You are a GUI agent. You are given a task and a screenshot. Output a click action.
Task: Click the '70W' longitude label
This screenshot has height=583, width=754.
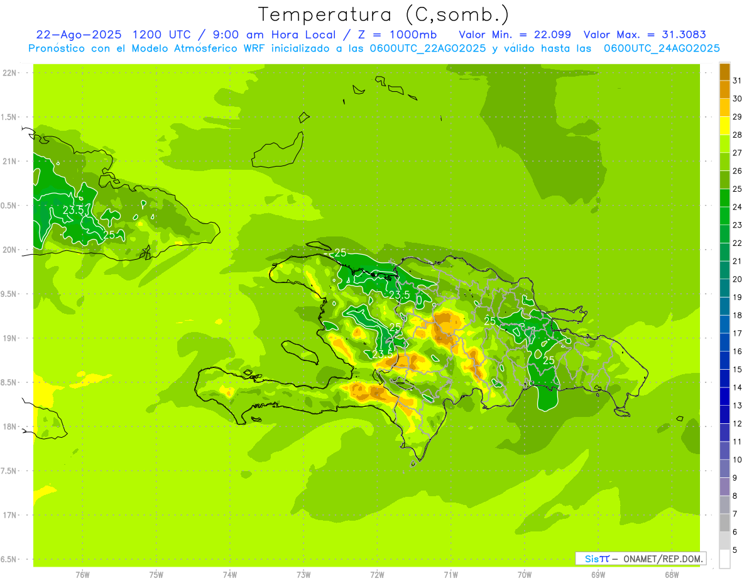click(525, 575)
